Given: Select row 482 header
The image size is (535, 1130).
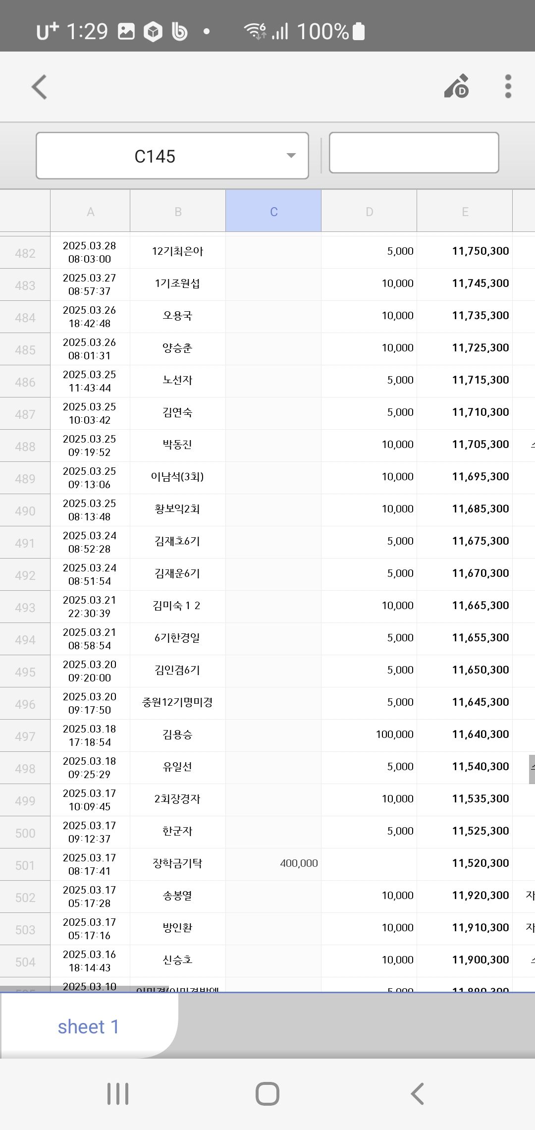Looking at the screenshot, I should pos(25,253).
